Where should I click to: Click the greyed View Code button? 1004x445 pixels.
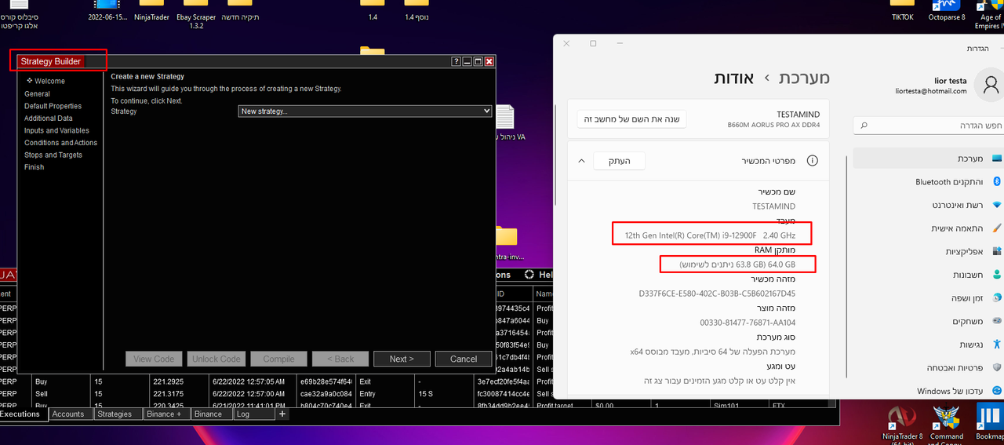pos(154,359)
